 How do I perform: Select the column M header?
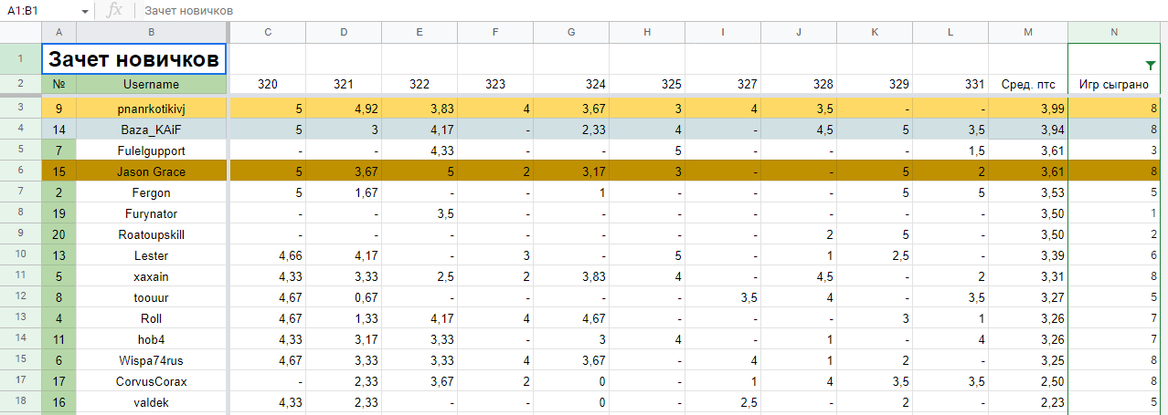tap(1027, 32)
